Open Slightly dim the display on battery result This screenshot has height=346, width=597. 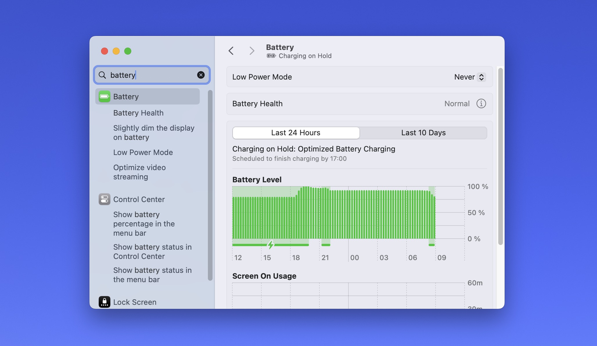pos(154,133)
